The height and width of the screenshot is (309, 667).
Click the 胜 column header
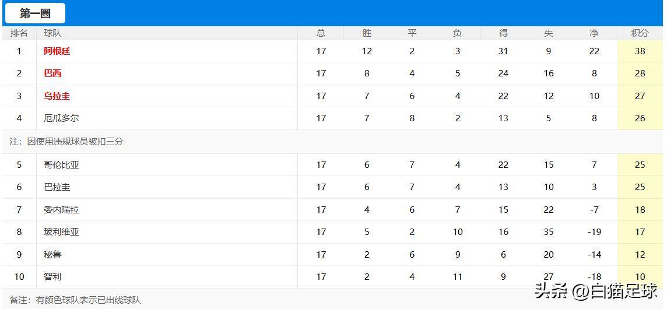coord(367,33)
